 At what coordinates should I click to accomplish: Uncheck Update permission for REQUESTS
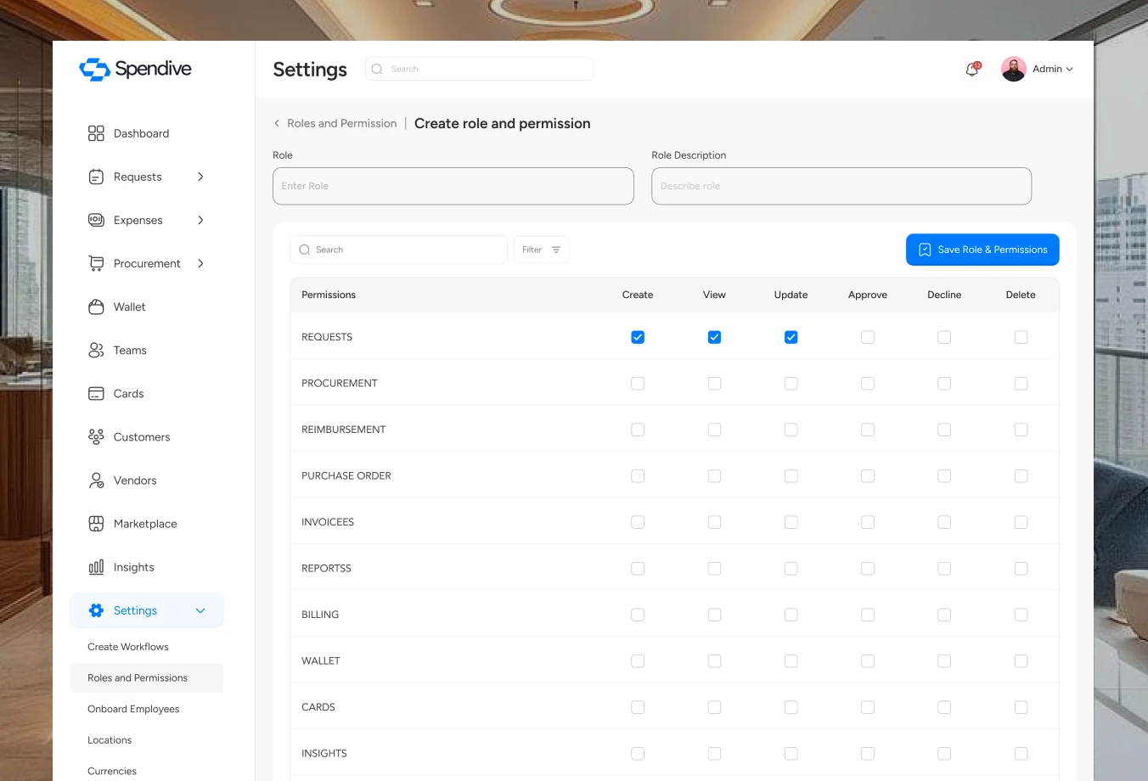point(791,337)
